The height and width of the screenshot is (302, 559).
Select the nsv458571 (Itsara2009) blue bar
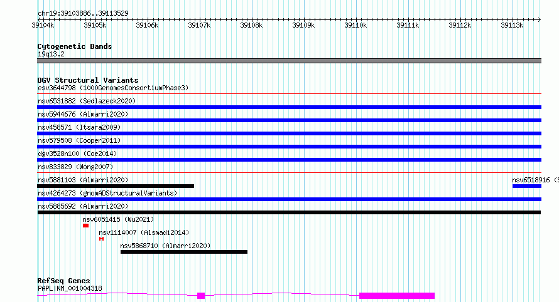point(289,133)
